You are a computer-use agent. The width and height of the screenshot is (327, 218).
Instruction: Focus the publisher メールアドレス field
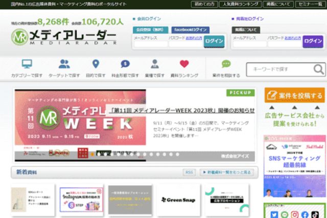(x=250, y=44)
